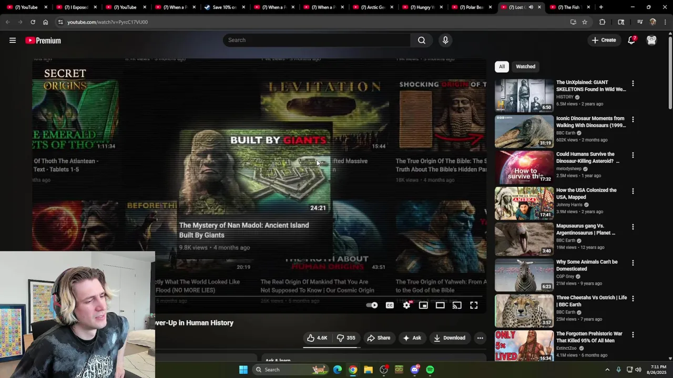This screenshot has height=378, width=673.
Task: Open 'How the USA Colonized the USA, Mapped'
Action: pos(586,193)
